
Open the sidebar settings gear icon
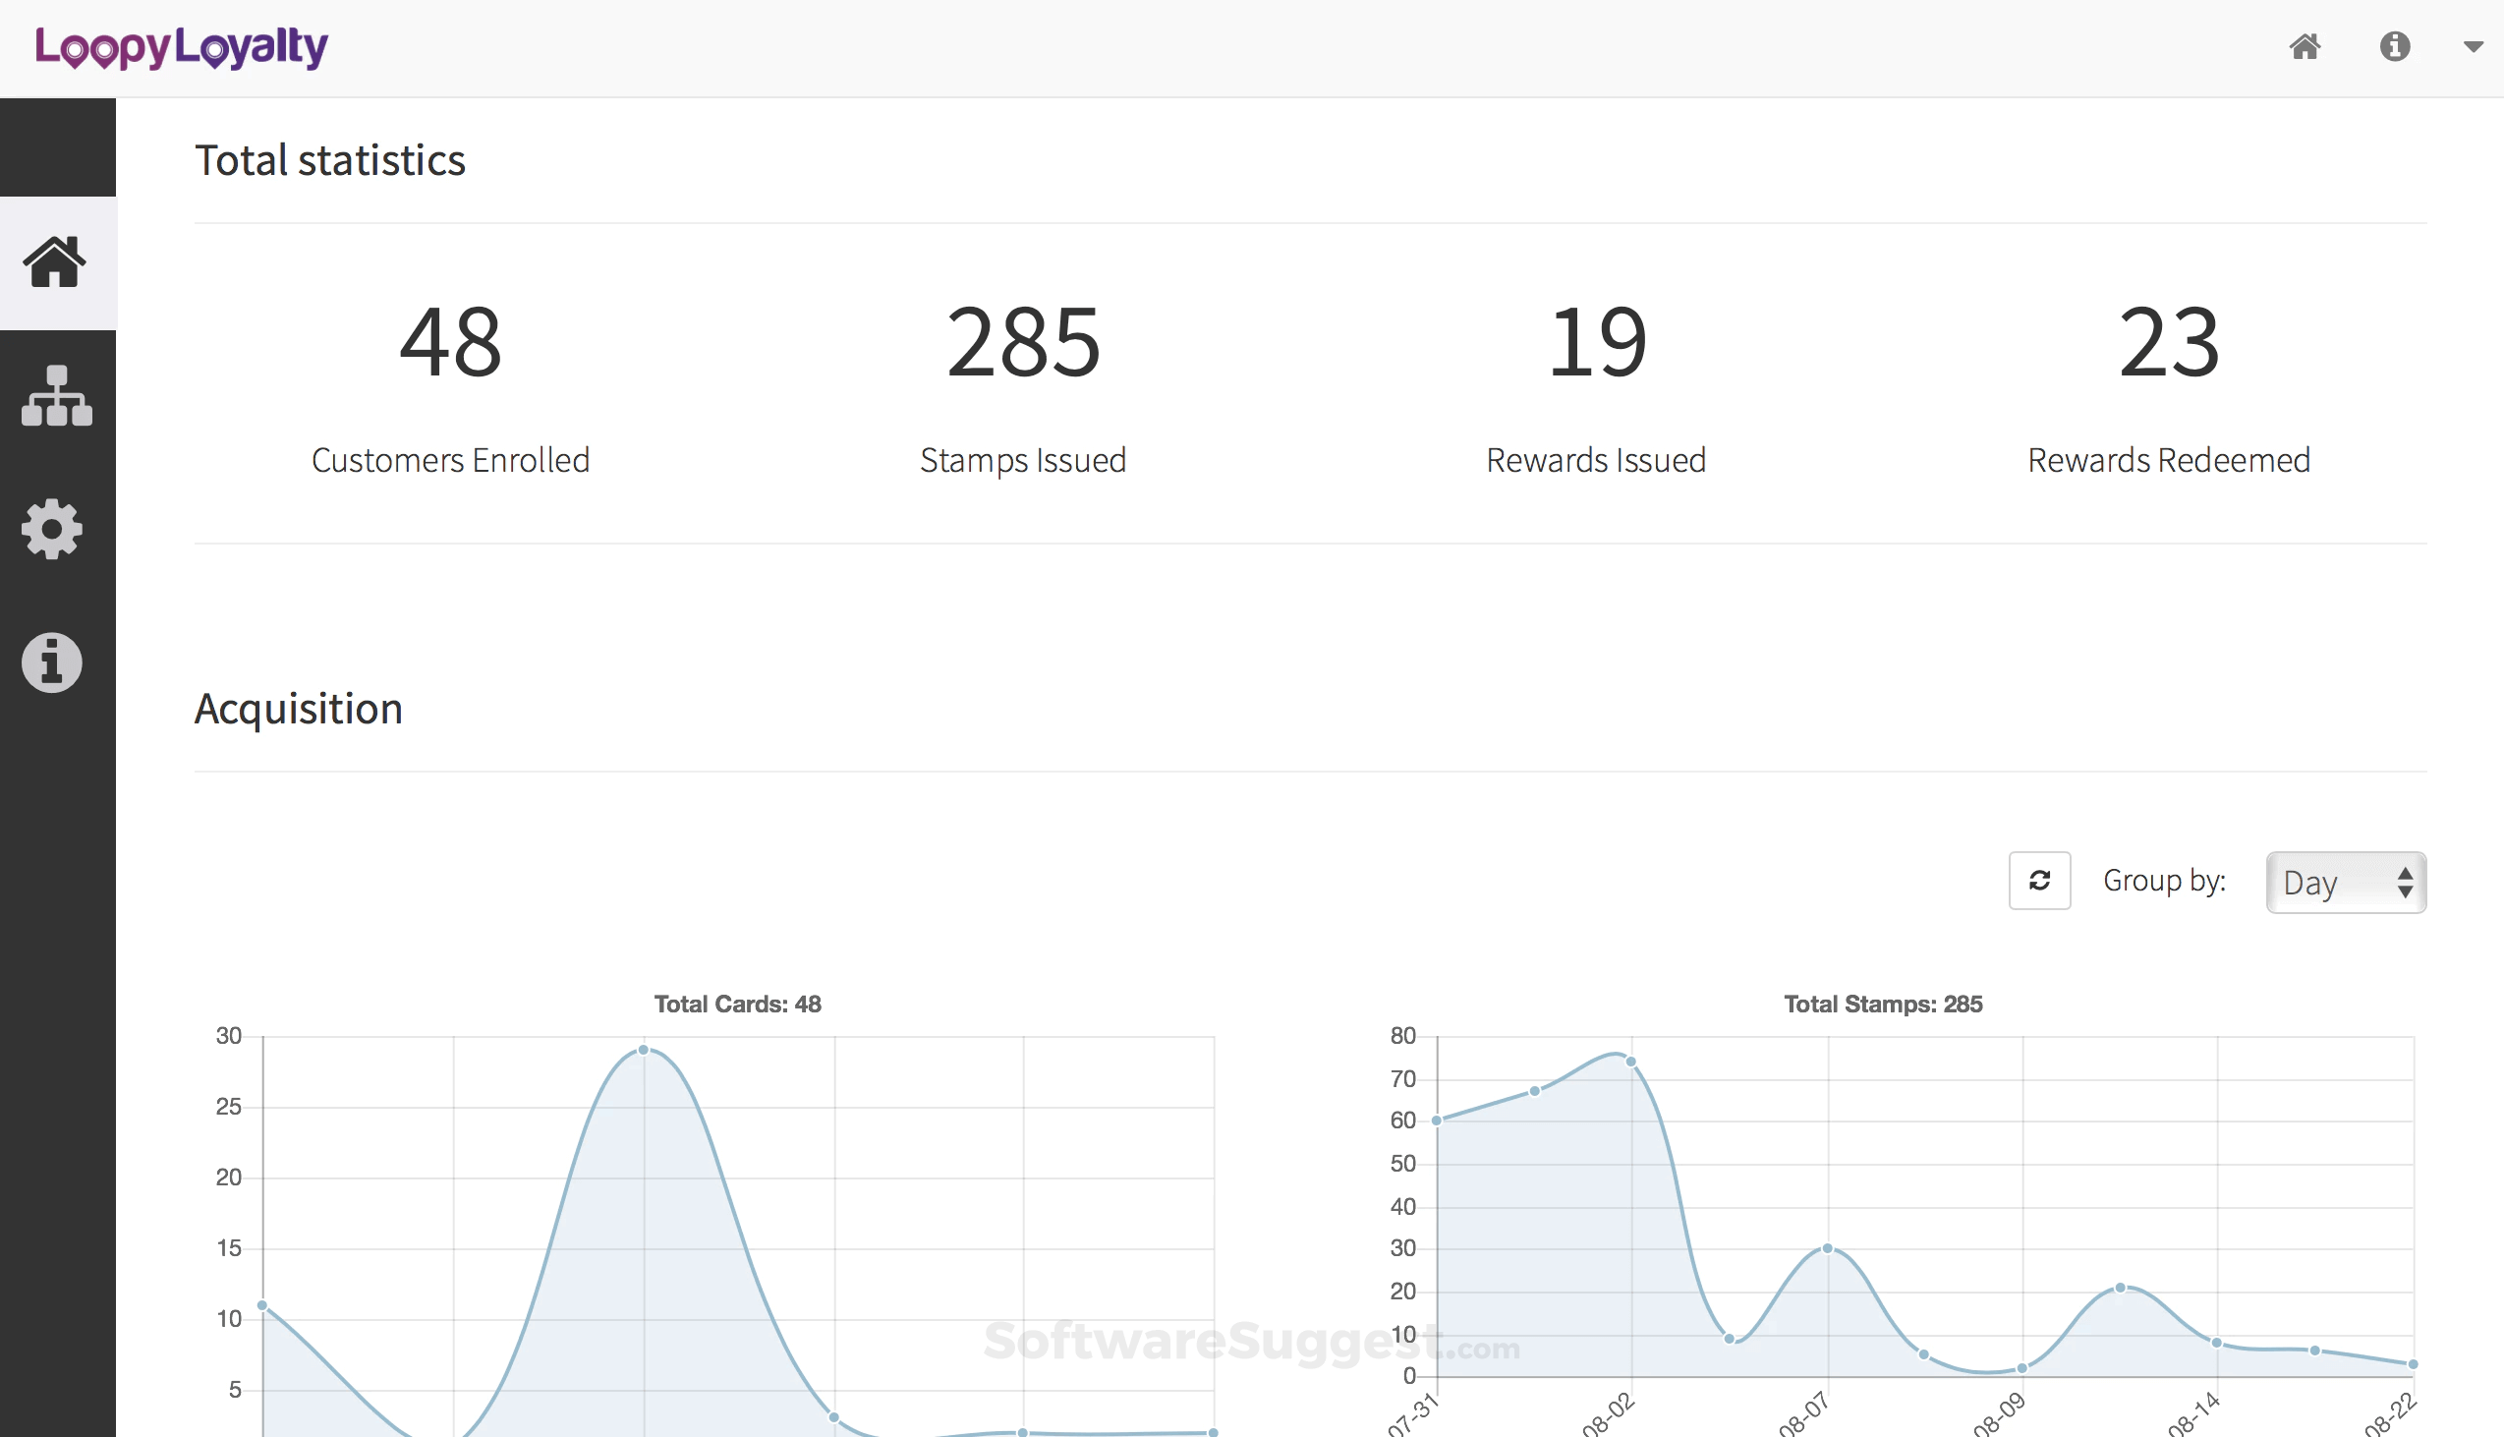tap(52, 530)
